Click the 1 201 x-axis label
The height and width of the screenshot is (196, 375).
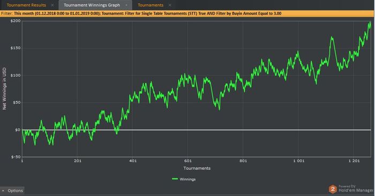point(354,161)
